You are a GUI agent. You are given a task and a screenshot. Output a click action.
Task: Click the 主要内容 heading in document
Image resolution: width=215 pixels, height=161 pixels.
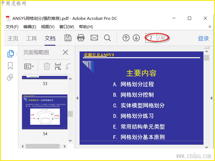click(x=141, y=73)
